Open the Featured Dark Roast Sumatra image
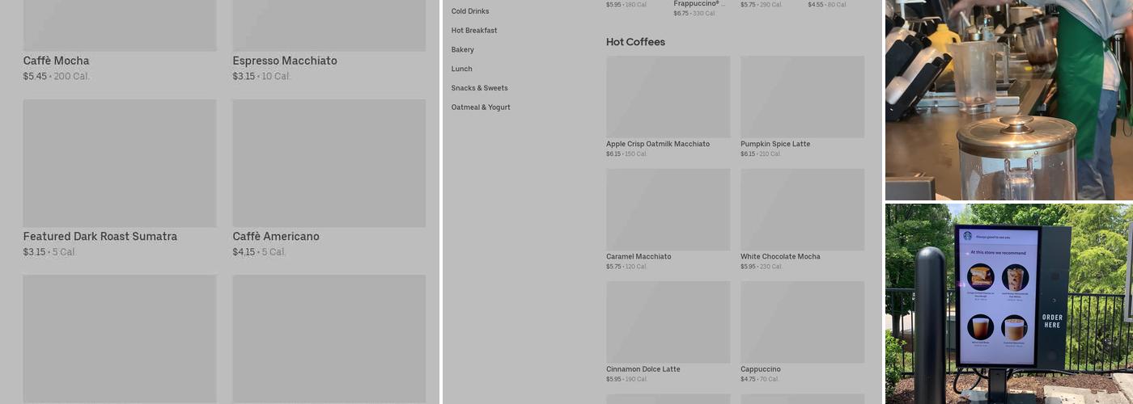1133x404 pixels. [x=120, y=163]
